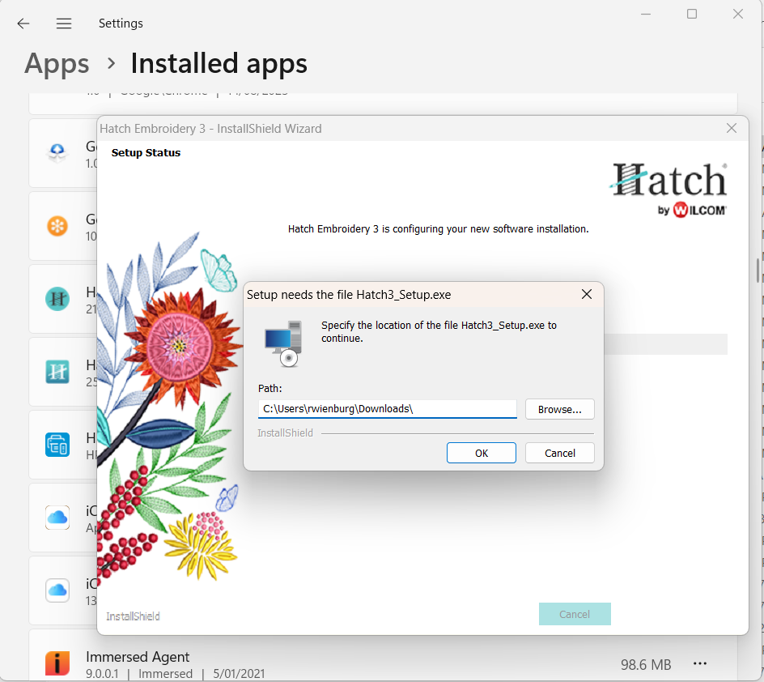Maximize the Settings window
The image size is (764, 682).
click(692, 14)
